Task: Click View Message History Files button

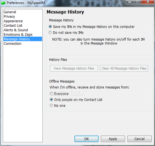Action: (74, 68)
